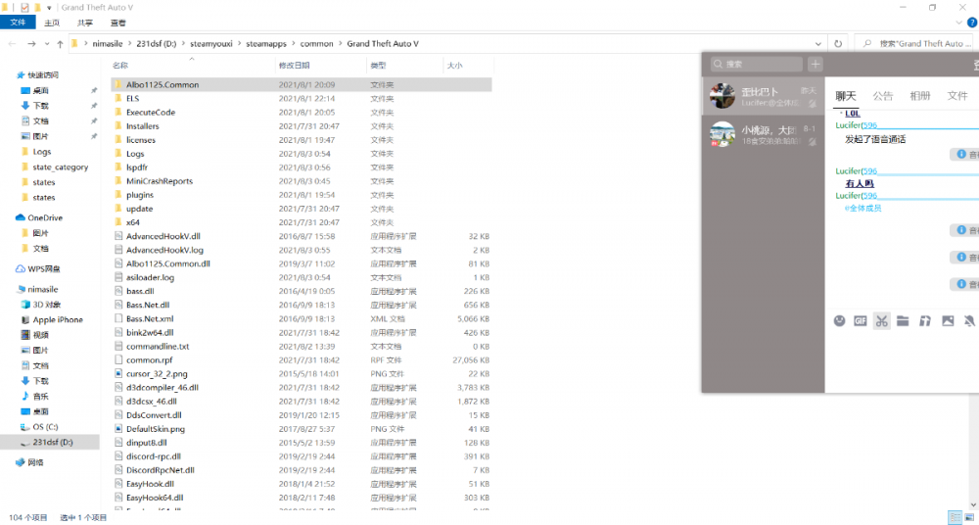
Task: Click the music headphone icon in QQ toolbar
Action: [x=925, y=320]
